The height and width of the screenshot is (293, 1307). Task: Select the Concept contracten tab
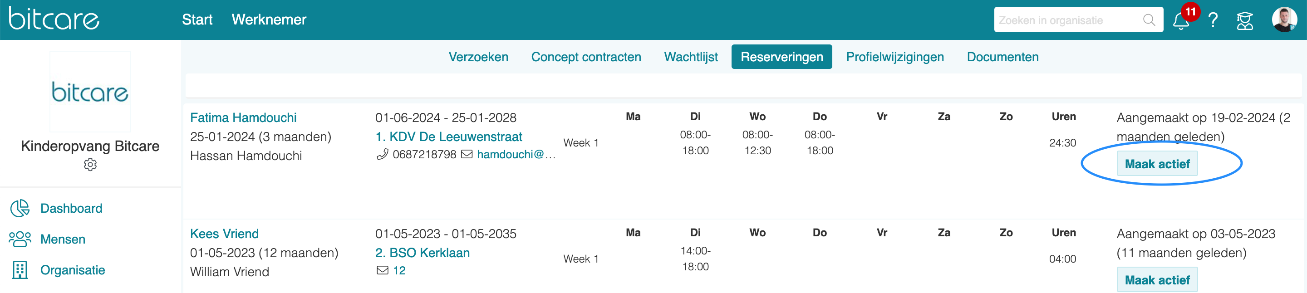[586, 57]
